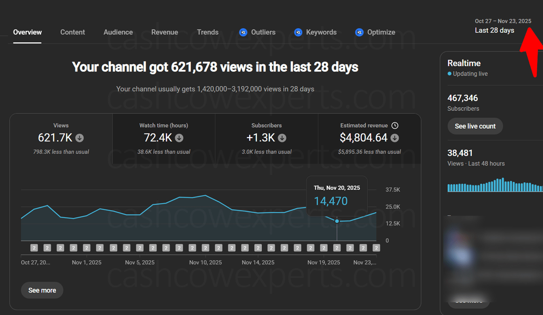Click the Nov 20 data point on the chart
The width and height of the screenshot is (543, 315).
pos(337,221)
